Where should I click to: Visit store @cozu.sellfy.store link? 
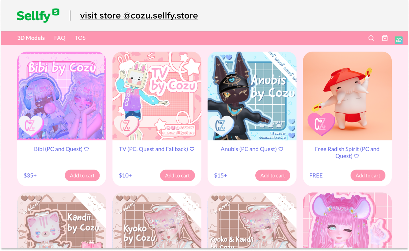(x=139, y=16)
